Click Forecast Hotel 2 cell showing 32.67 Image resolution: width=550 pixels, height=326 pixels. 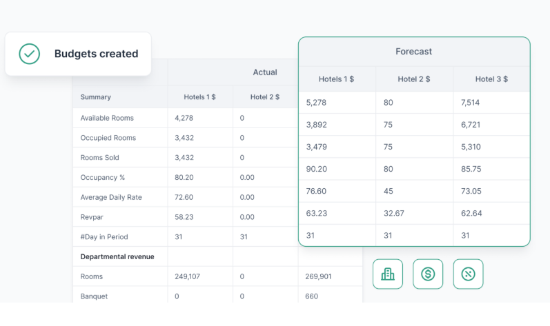coord(393,213)
